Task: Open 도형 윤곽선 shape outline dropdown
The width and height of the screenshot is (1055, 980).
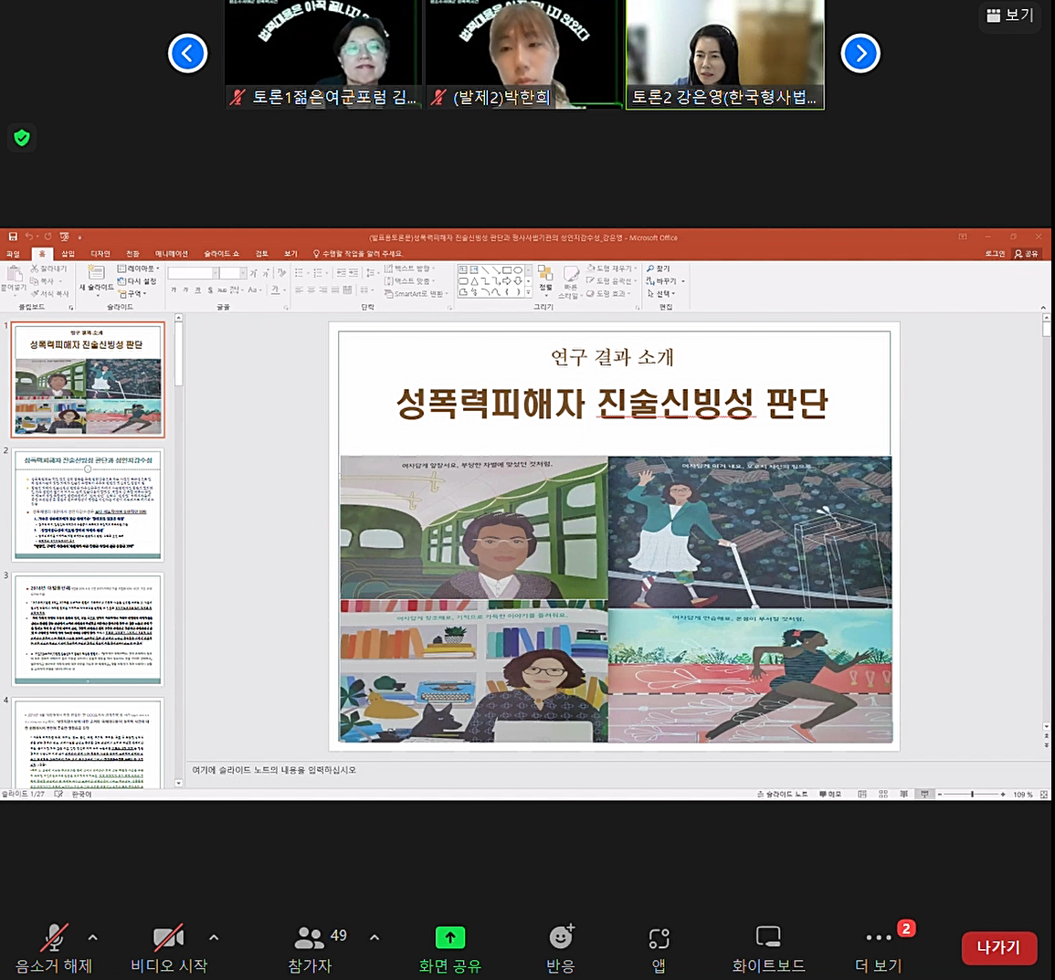Action: (612, 281)
